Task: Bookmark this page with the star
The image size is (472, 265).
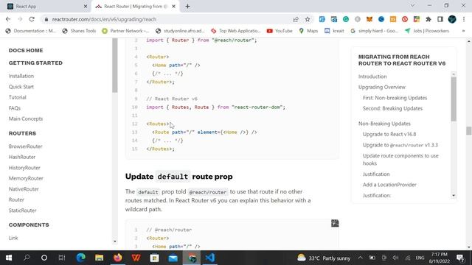Action: coord(308,19)
